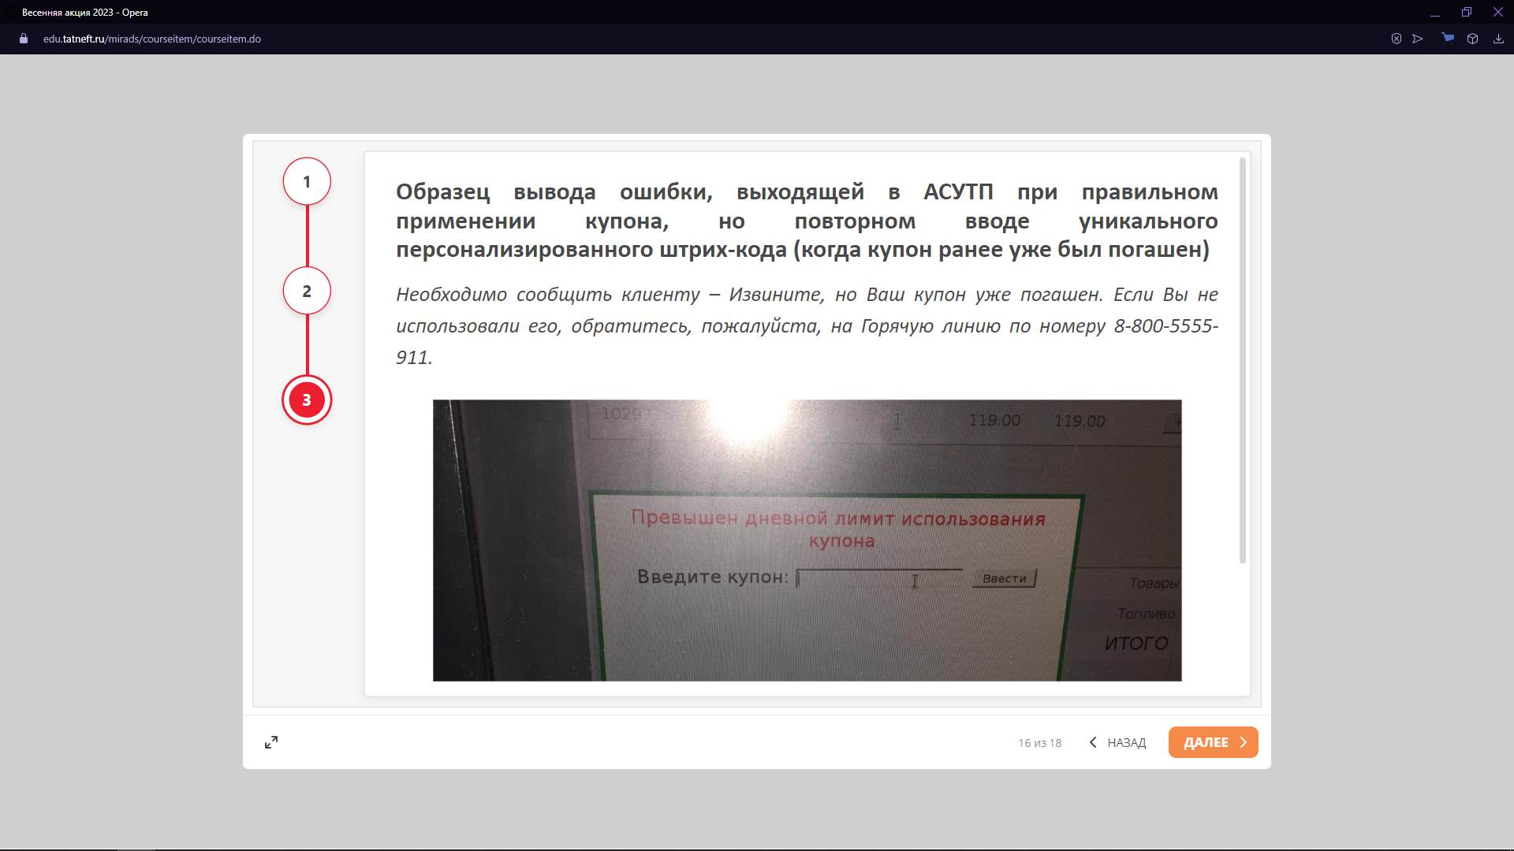Jump to step 2 circle

pos(307,291)
